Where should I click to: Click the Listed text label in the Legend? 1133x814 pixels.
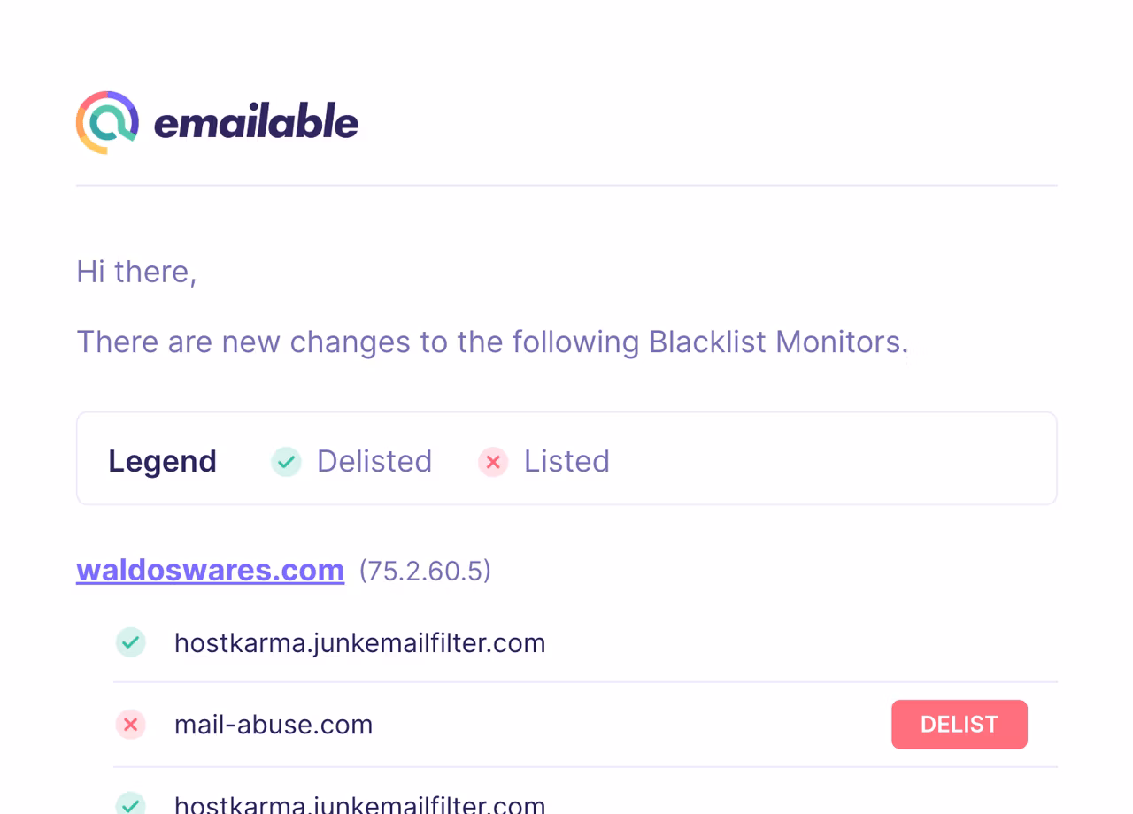566,461
